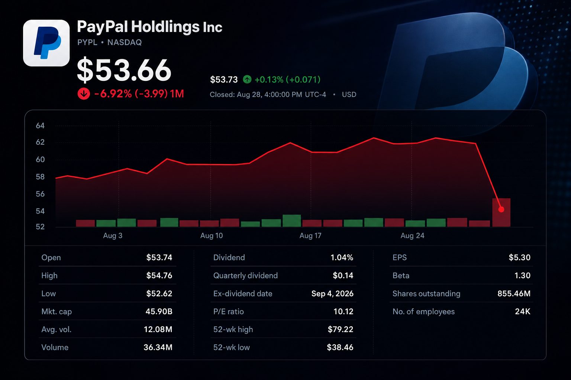
Task: Select the $52.62 low value
Action: pos(159,294)
